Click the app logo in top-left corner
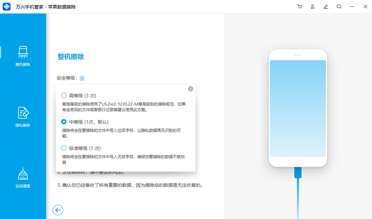This screenshot has width=372, height=219. coord(6,6)
